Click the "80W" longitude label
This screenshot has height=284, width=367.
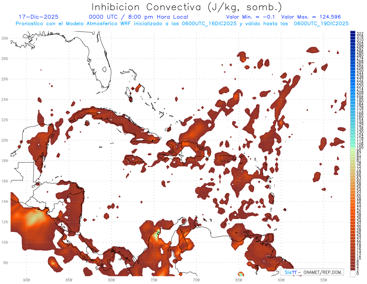(x=111, y=280)
